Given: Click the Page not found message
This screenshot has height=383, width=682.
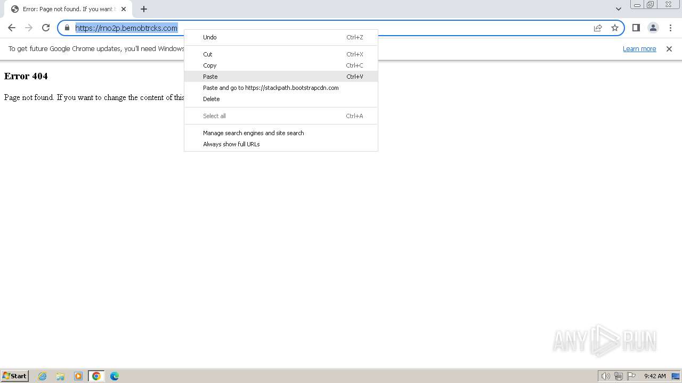Looking at the screenshot, I should coord(94,97).
